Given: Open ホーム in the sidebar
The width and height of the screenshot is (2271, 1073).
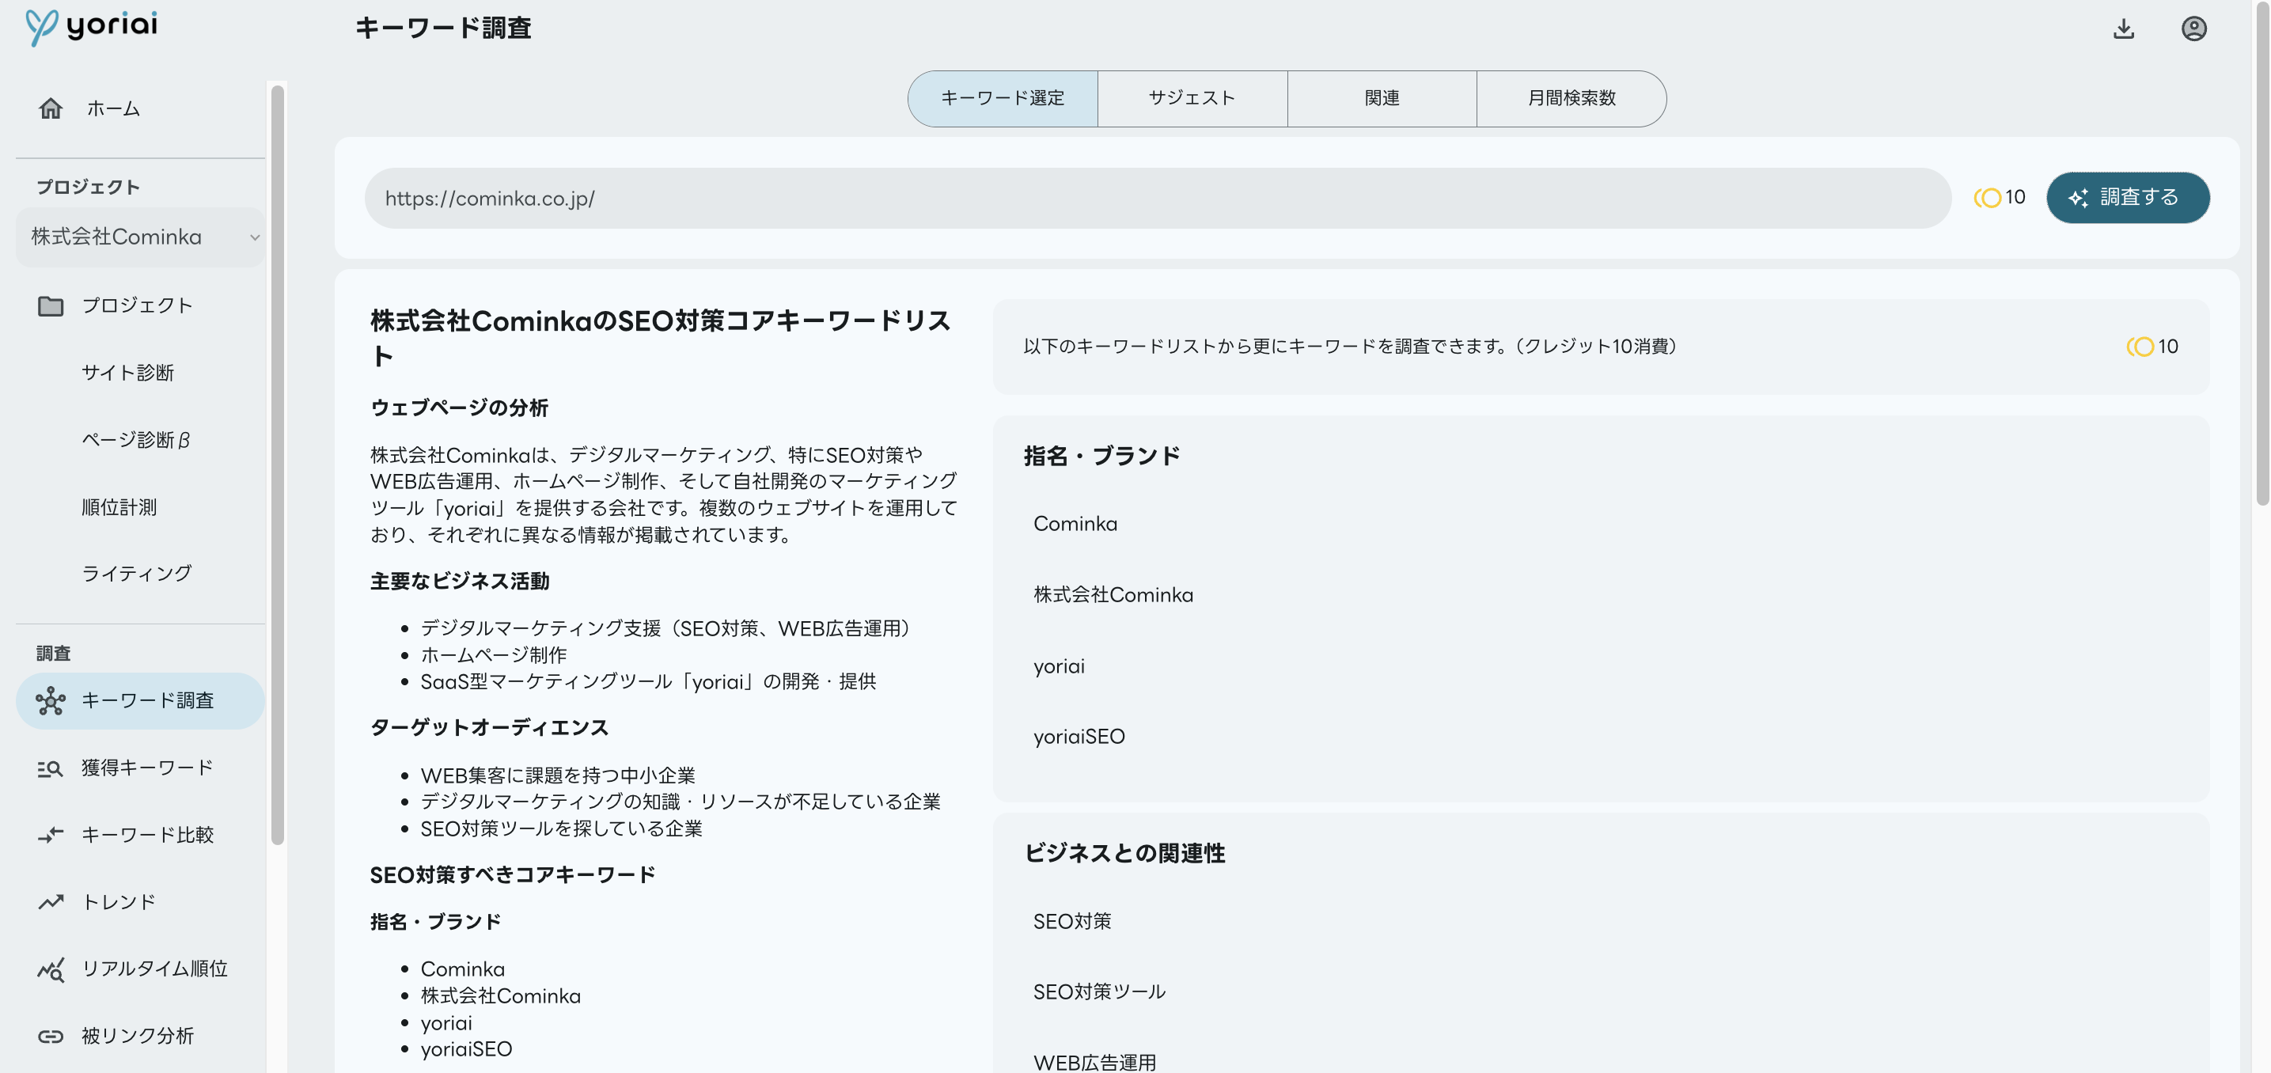Looking at the screenshot, I should [x=113, y=108].
